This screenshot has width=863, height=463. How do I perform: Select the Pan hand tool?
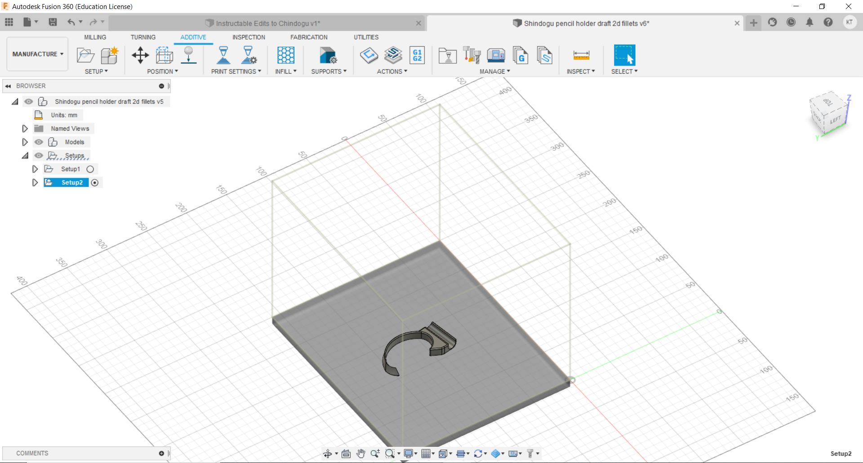[x=360, y=454]
